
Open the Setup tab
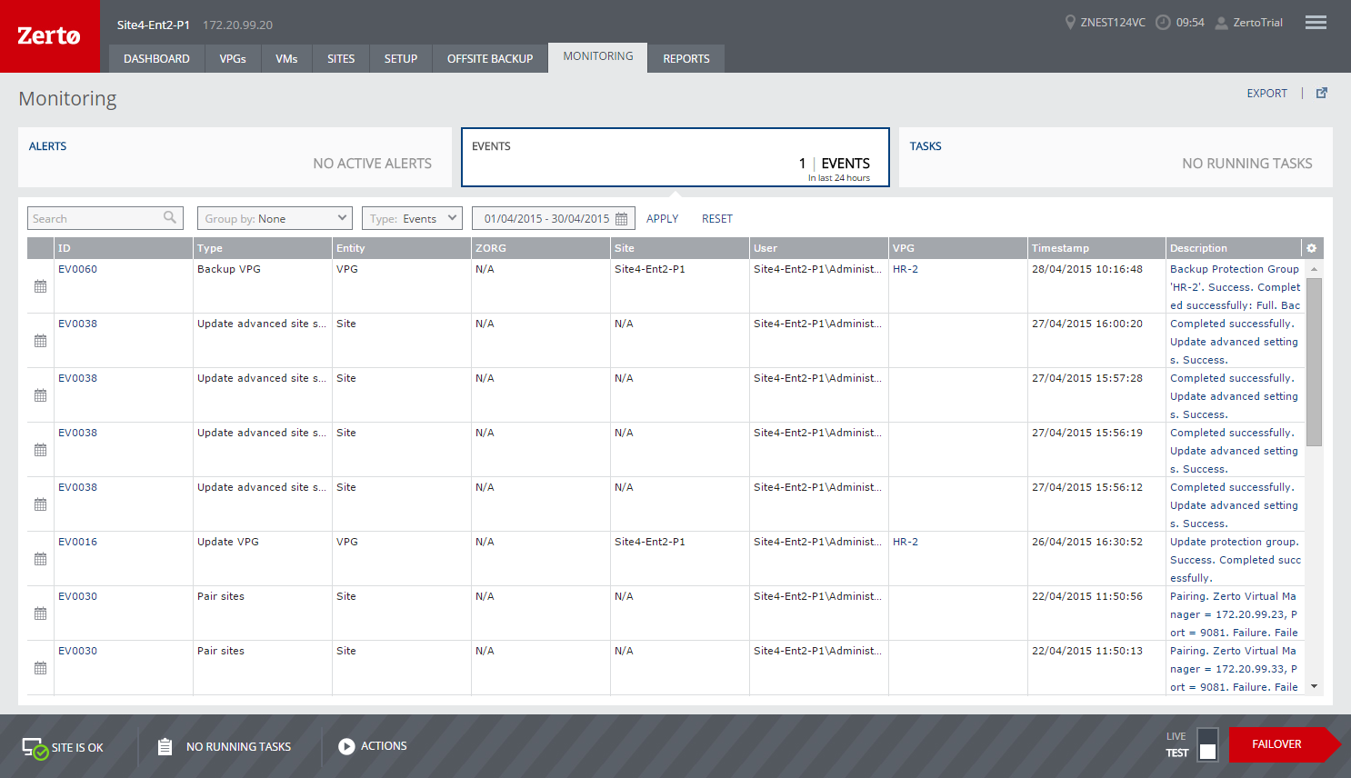pyautogui.click(x=401, y=58)
